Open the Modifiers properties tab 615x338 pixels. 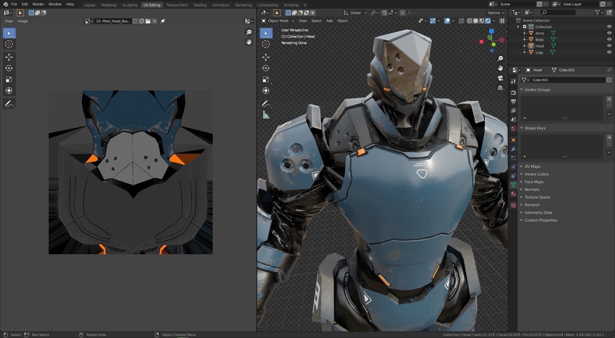(x=513, y=149)
